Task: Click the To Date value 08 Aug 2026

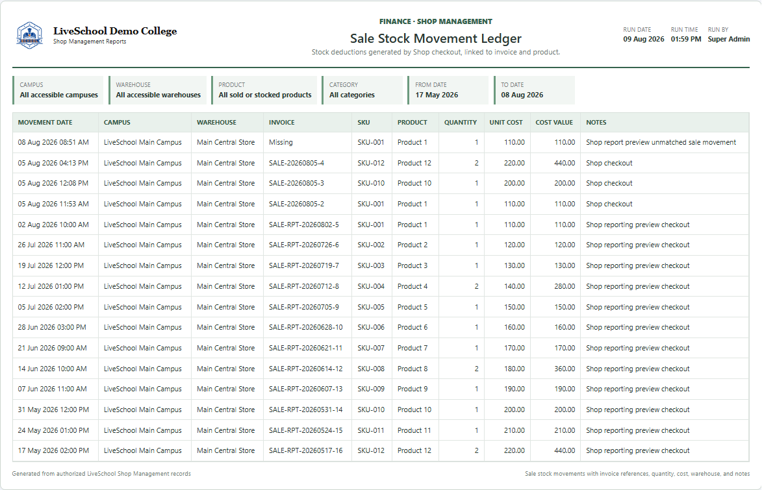Action: click(522, 95)
